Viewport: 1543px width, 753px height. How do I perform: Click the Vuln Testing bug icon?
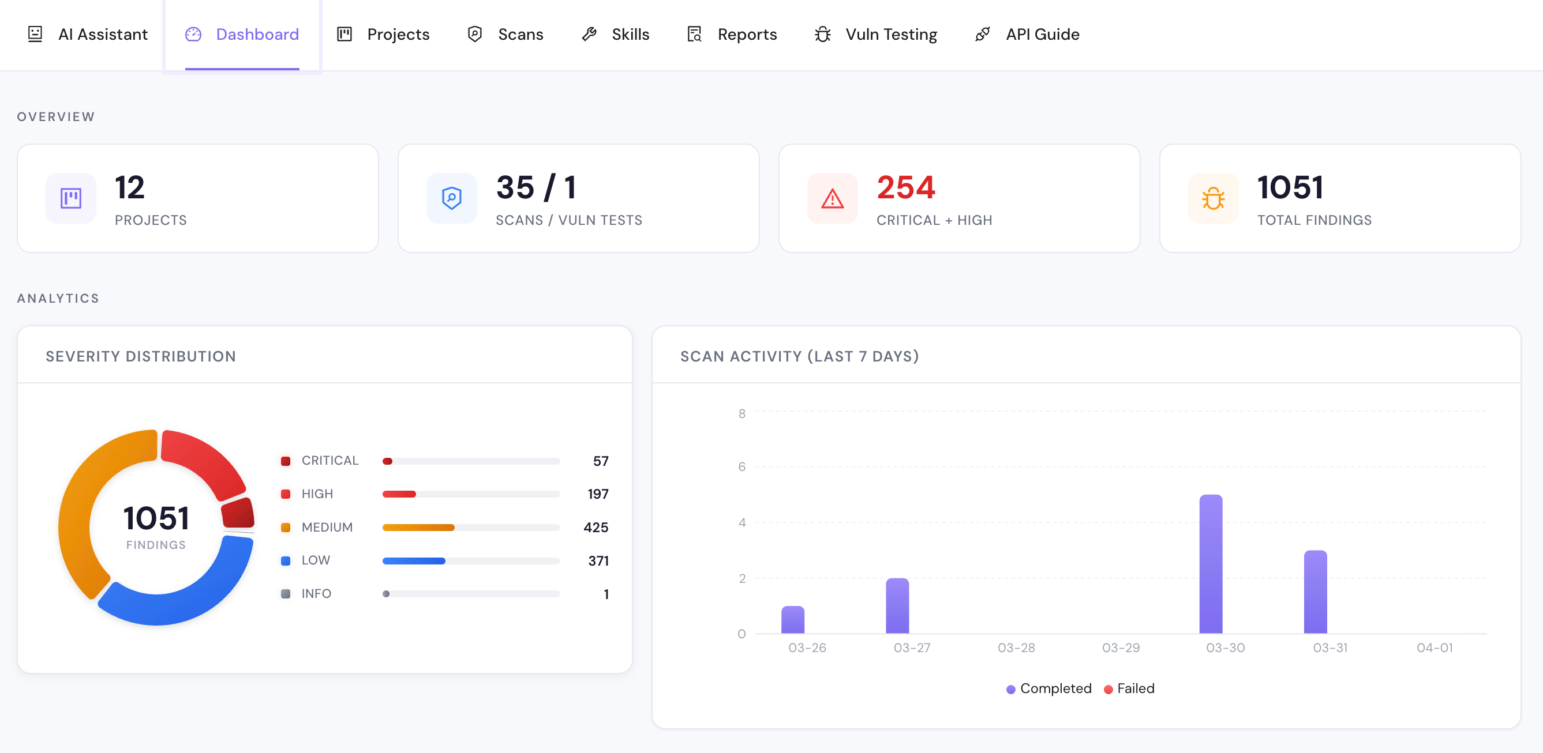click(x=822, y=34)
